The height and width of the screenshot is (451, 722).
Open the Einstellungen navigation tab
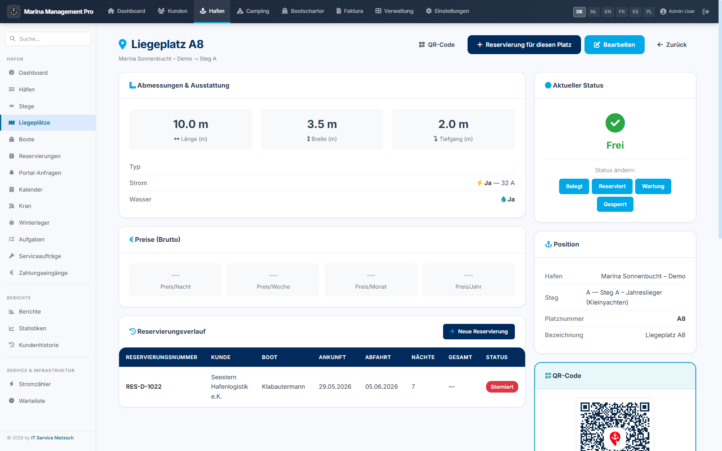[x=447, y=11]
